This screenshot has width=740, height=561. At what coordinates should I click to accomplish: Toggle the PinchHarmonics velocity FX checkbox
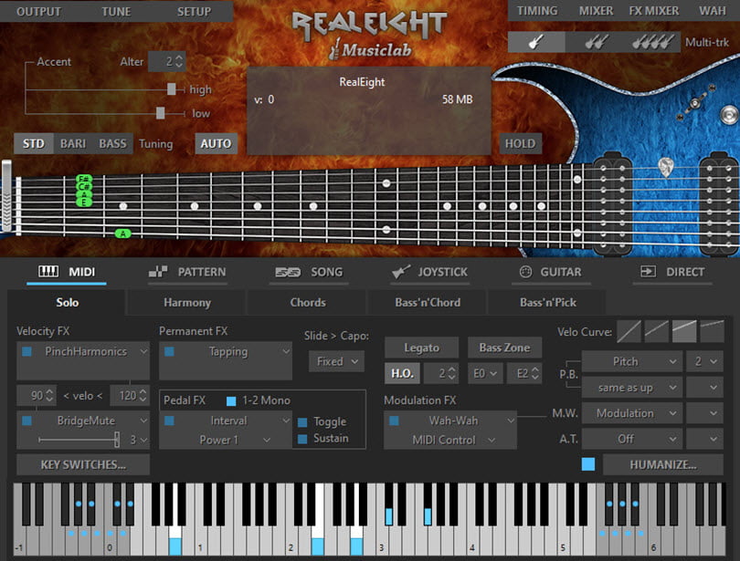(x=26, y=351)
